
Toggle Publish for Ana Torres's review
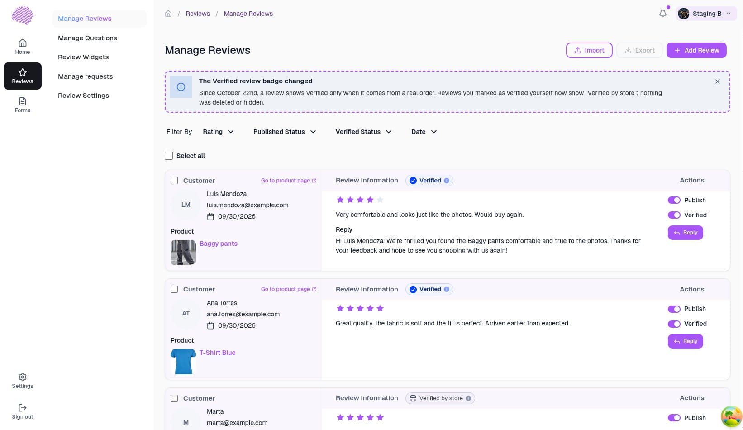[x=674, y=309]
